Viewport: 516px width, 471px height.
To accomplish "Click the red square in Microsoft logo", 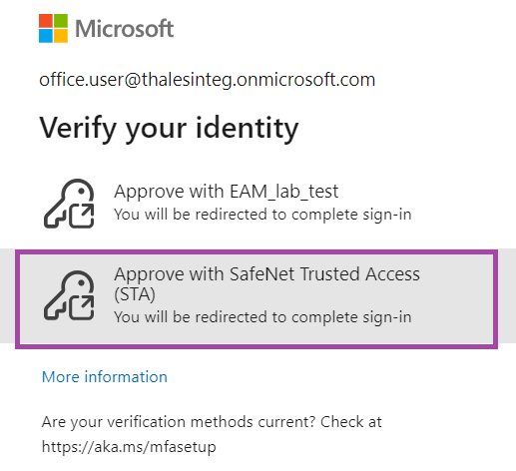I will (46, 21).
